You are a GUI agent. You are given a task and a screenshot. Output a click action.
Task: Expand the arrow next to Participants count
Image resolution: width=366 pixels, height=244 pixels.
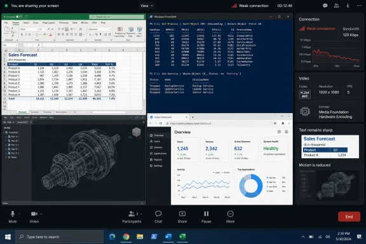(141, 214)
